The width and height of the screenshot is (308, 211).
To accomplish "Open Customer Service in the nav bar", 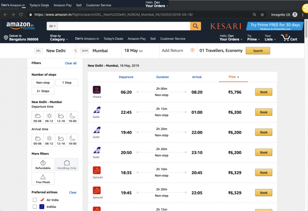I will pos(173,38).
